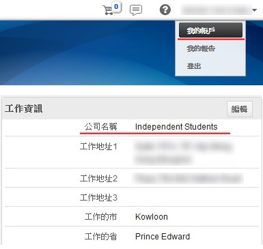Image resolution: width=263 pixels, height=249 pixels.
Task: Open the shopping cart icon
Action: (x=108, y=10)
